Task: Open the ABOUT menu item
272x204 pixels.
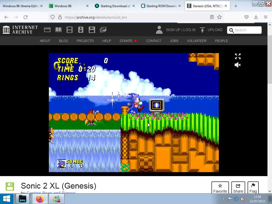Action: (x=45, y=41)
